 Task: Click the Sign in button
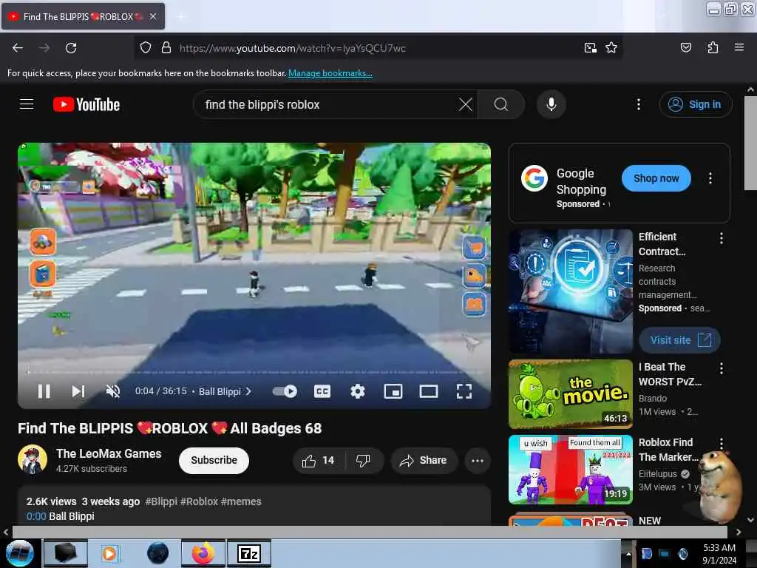pyautogui.click(x=696, y=104)
